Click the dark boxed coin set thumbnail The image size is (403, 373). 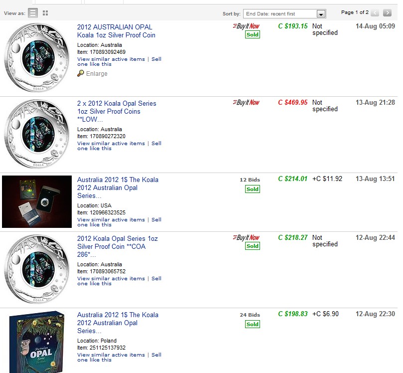[x=37, y=201]
